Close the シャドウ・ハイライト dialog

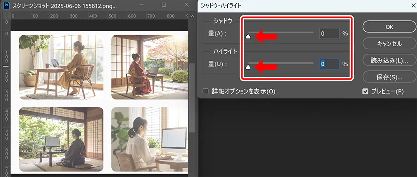coord(413,5)
